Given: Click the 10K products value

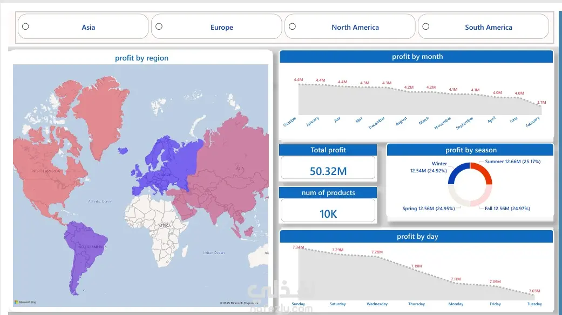Looking at the screenshot, I should (x=328, y=214).
